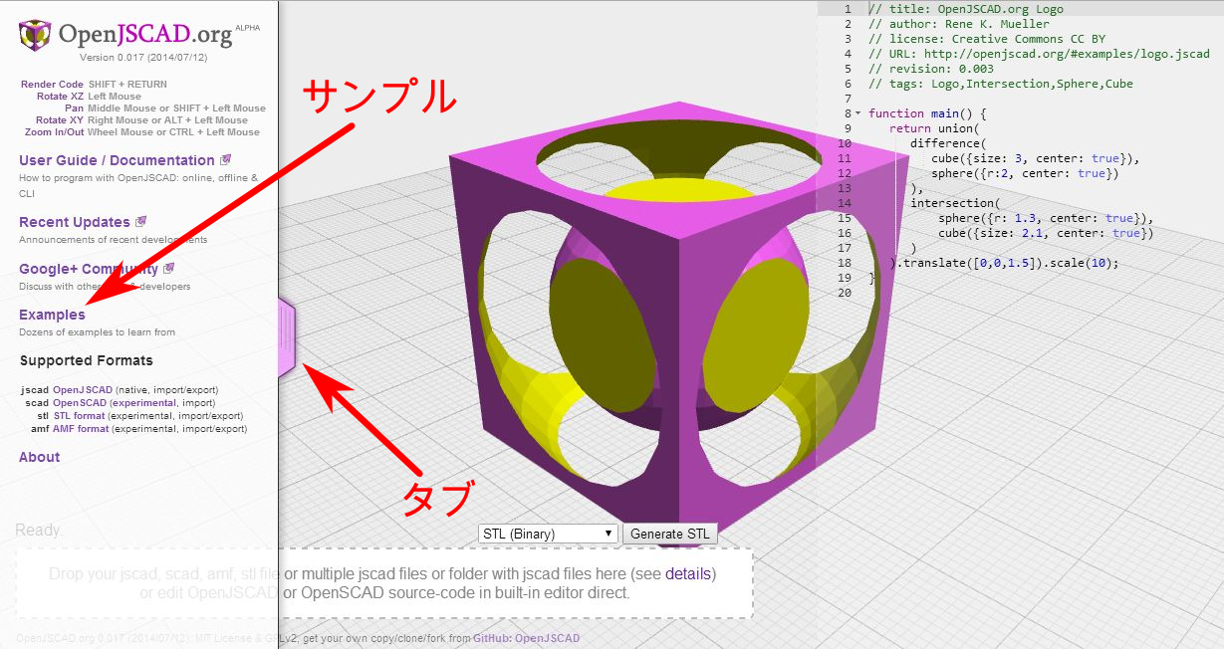Viewport: 1224px width, 649px height.
Task: Place cursor on code line 'return union('
Action: [935, 128]
